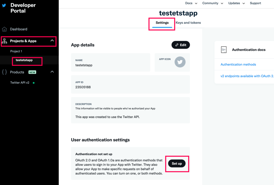This screenshot has height=185, width=274.
Task: Click the Authentication docs document icon
Action: 223,50
